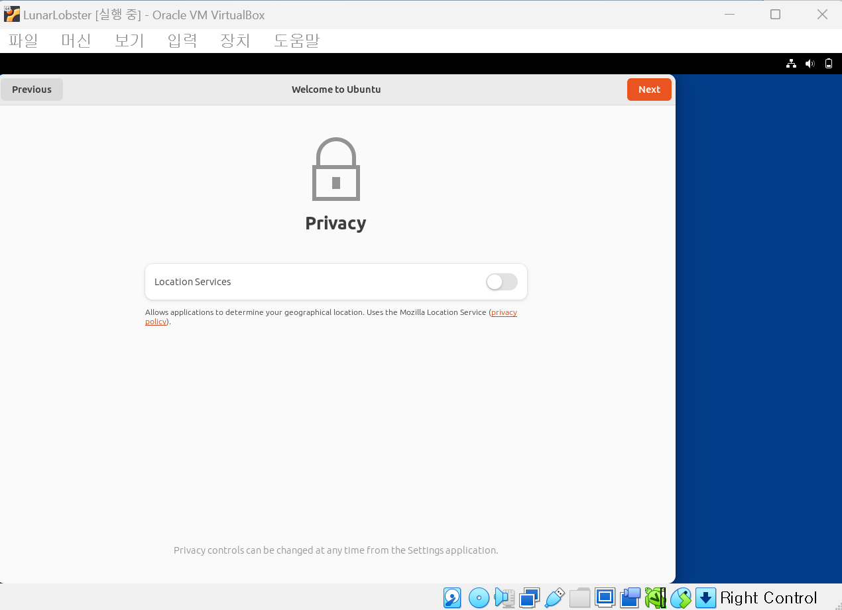Image resolution: width=842 pixels, height=610 pixels.
Task: Click the blue down-arrow keyboard capture icon
Action: pos(705,597)
